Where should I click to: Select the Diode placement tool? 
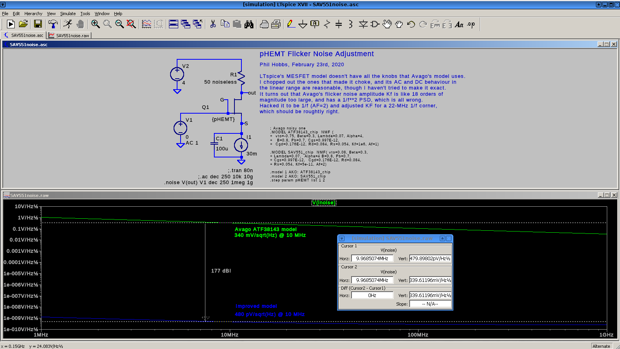coord(363,24)
